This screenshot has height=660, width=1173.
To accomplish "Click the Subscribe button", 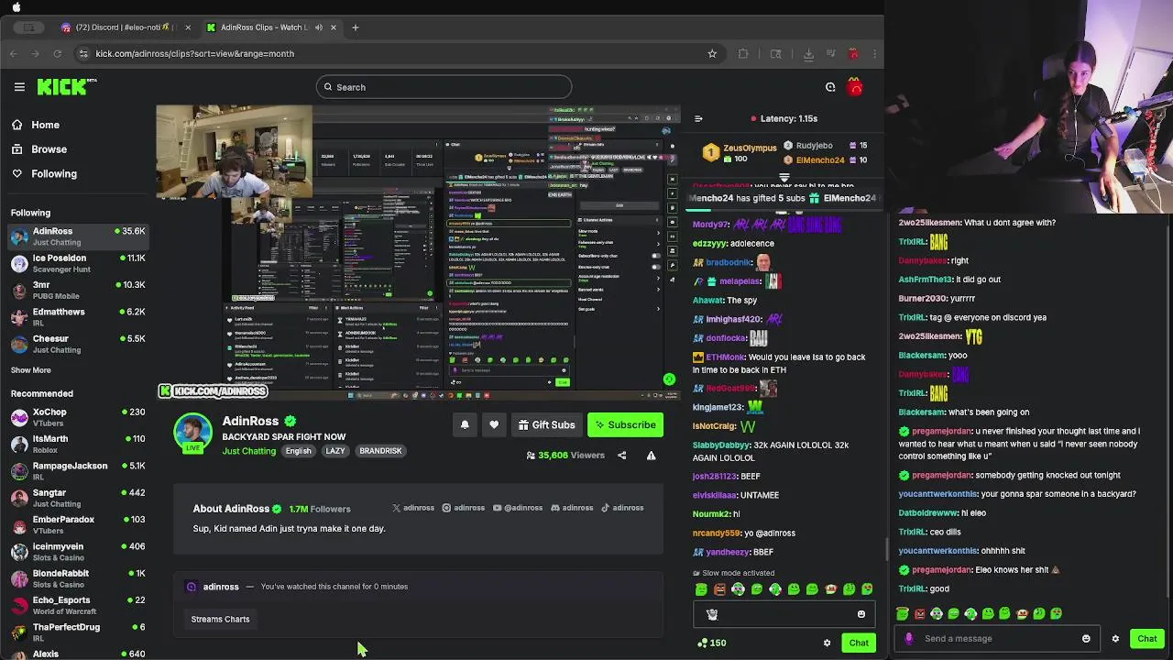I will [x=625, y=424].
